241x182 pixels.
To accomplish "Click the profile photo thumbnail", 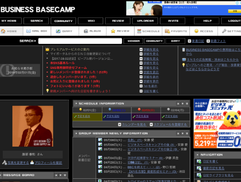I will (33, 126).
